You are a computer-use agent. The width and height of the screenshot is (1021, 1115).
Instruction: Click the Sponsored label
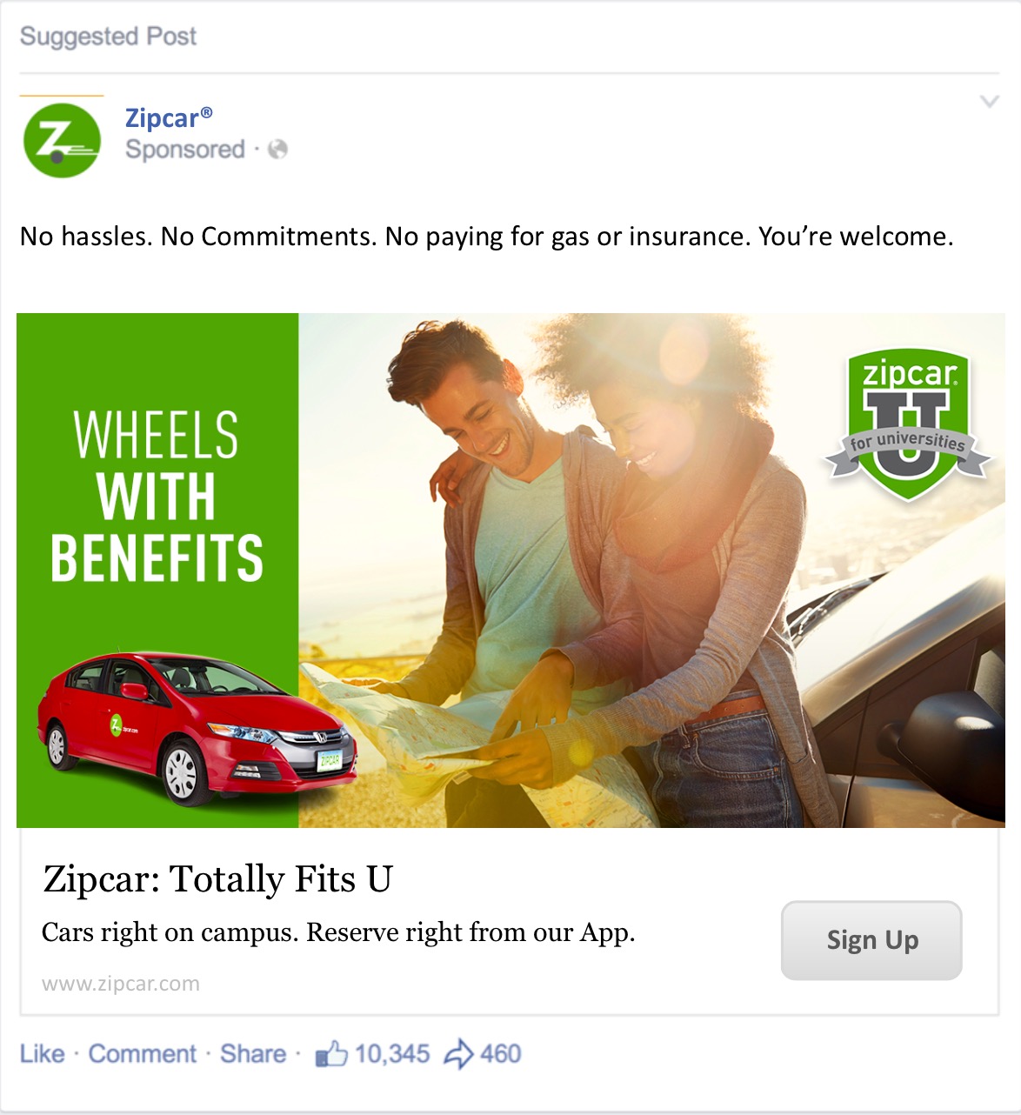[x=185, y=150]
